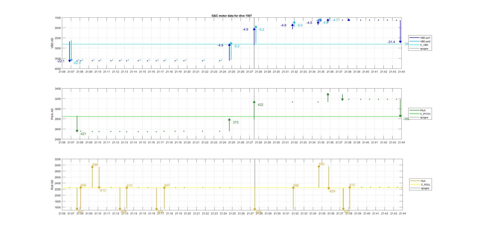Click the "-4.5" VBD data label
Viewport: 477px width, 236px height.
tap(309, 23)
